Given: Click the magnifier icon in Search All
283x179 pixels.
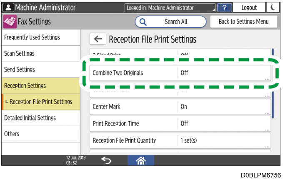Looking at the screenshot, I should 144,22.
